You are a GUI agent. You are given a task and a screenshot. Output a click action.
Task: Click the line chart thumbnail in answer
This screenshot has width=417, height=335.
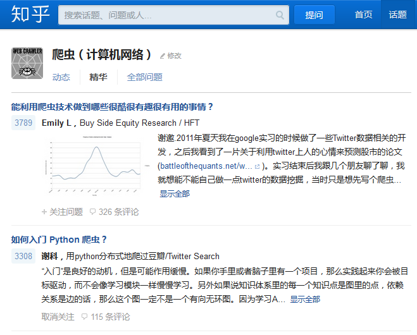click(96, 166)
